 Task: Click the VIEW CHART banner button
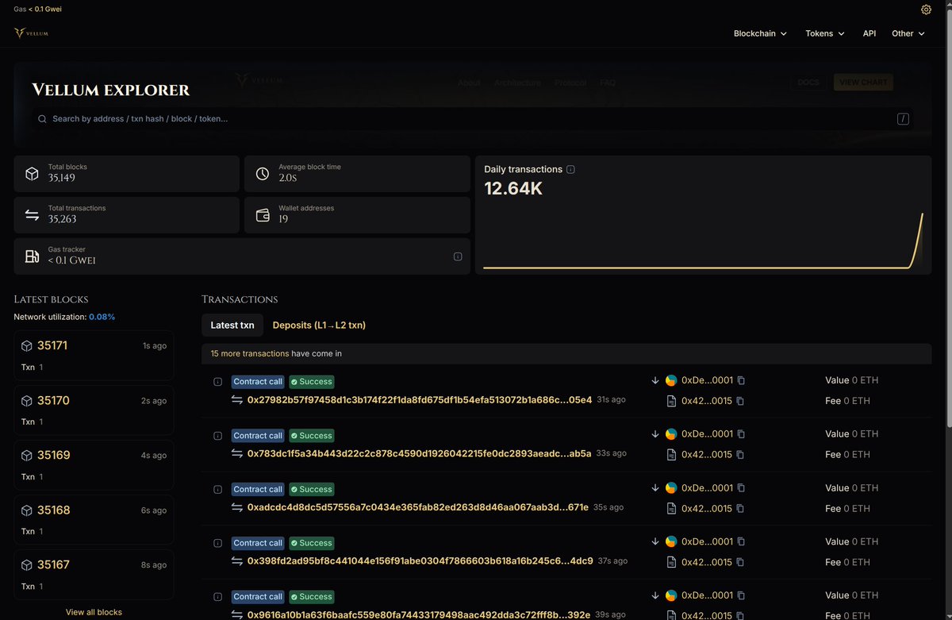(x=863, y=83)
